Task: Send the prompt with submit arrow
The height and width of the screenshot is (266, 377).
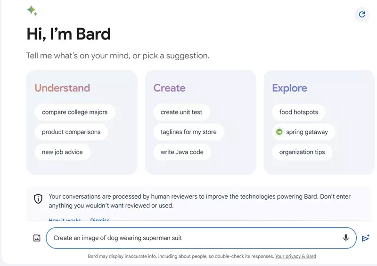Action: click(x=366, y=238)
